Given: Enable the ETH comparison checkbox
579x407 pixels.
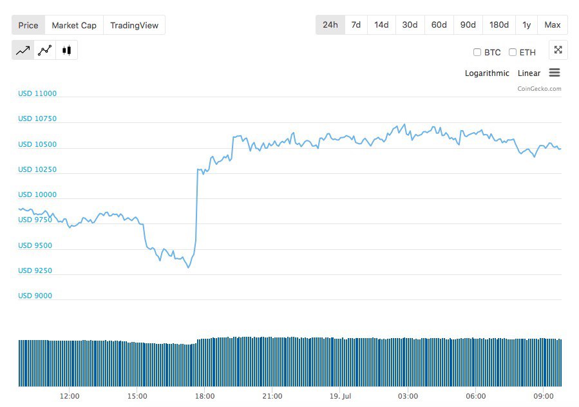Looking at the screenshot, I should [x=513, y=52].
